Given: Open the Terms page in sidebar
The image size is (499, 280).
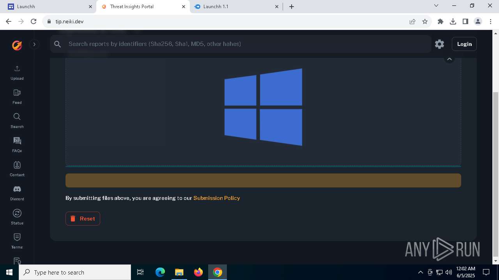Looking at the screenshot, I should (17, 241).
